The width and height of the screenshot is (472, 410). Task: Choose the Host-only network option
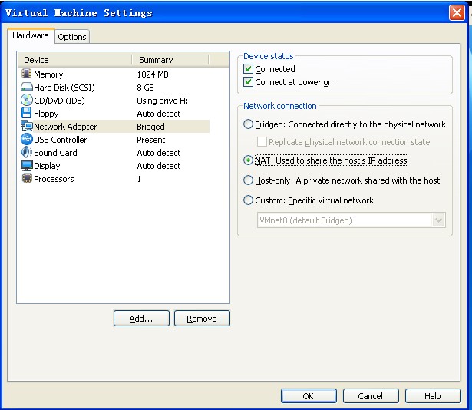tap(248, 180)
